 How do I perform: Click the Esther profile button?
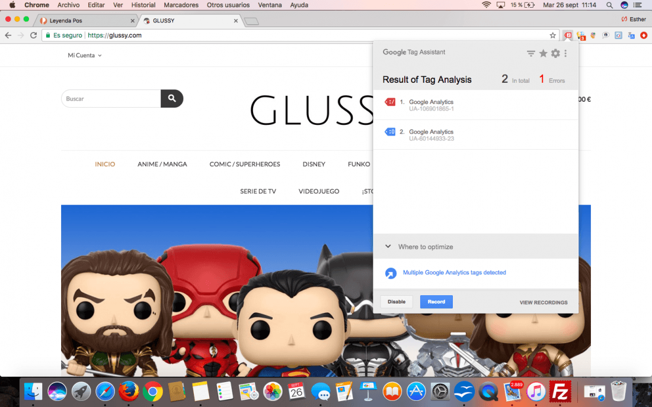coord(634,19)
